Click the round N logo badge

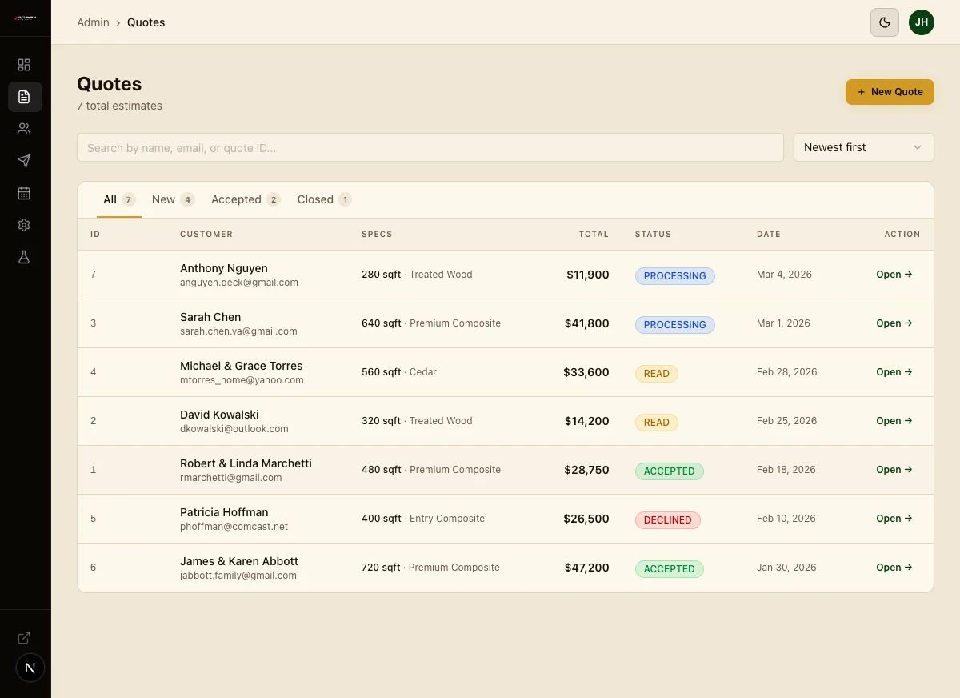click(30, 667)
